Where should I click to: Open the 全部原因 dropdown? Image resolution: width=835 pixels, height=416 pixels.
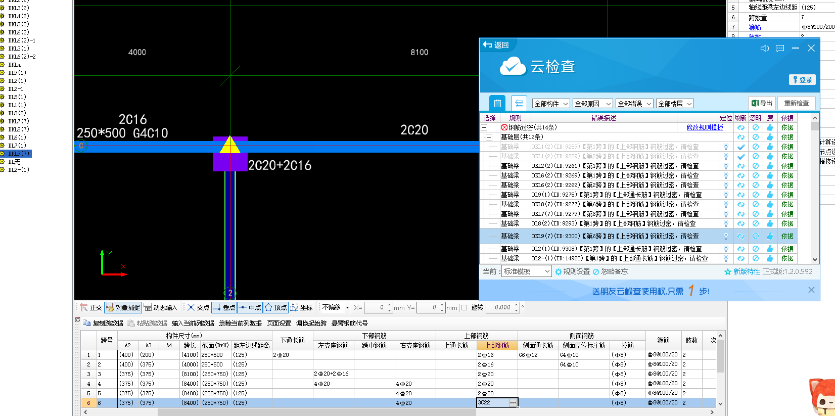click(593, 104)
